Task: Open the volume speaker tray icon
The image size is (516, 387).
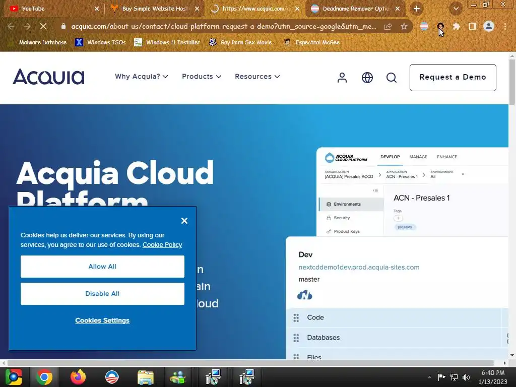Action: pyautogui.click(x=466, y=377)
